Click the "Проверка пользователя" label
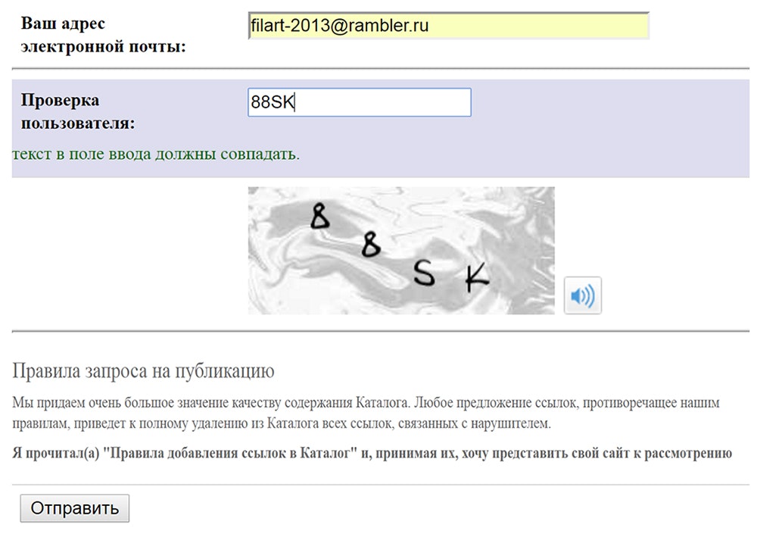 tap(78, 111)
